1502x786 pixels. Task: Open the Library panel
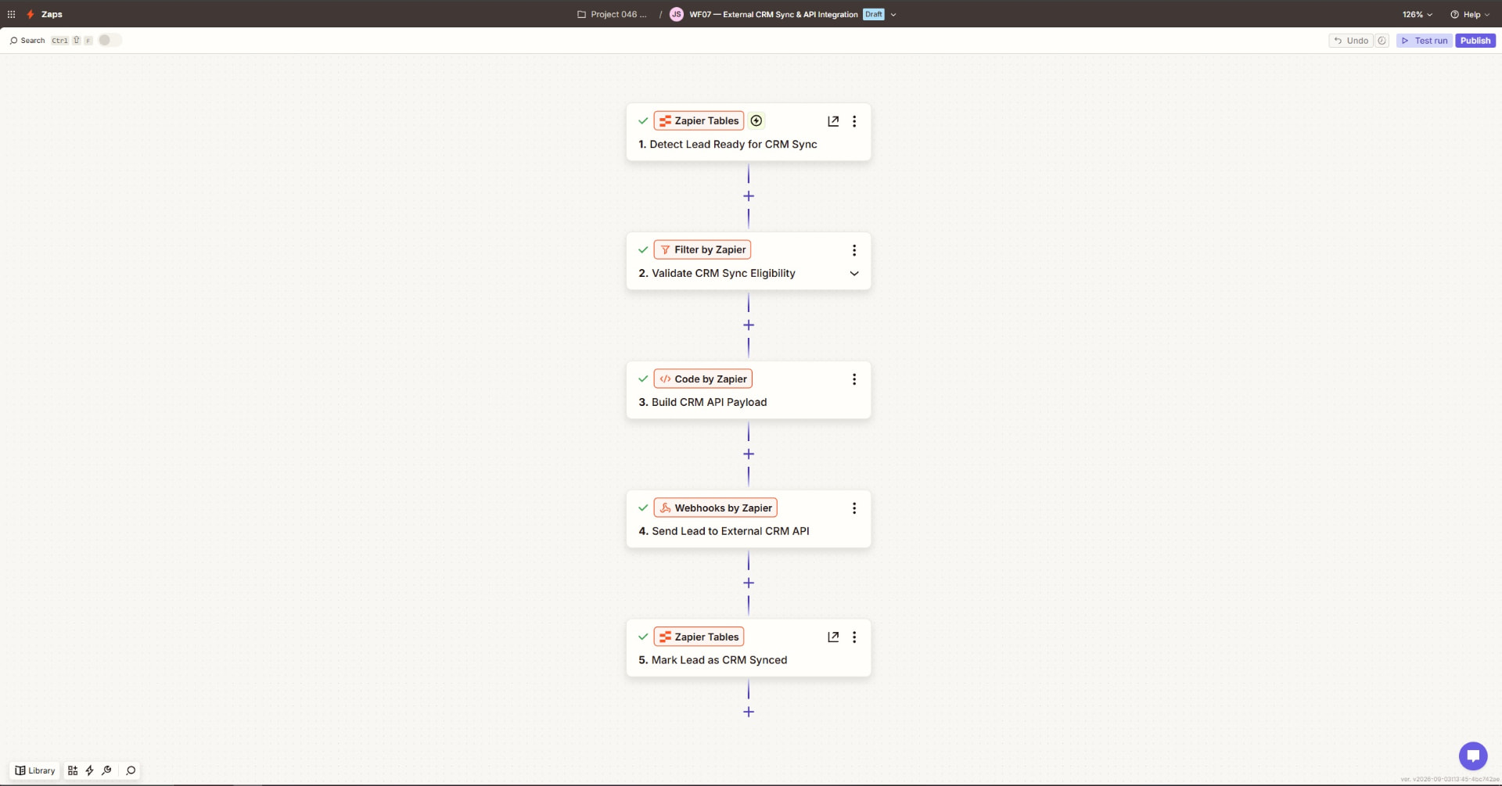pos(35,770)
